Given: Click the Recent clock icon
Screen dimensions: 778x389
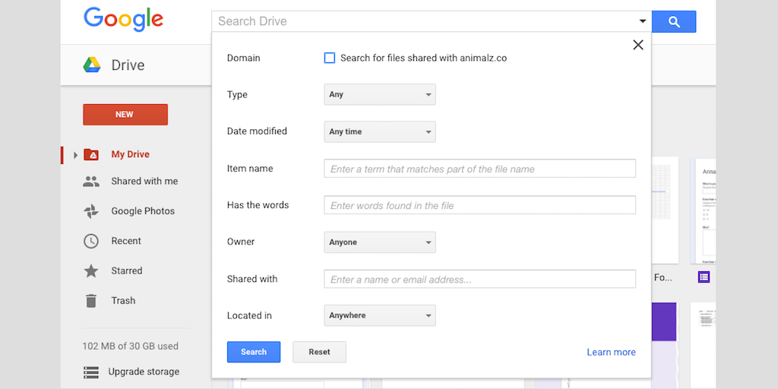Looking at the screenshot, I should pyautogui.click(x=91, y=241).
